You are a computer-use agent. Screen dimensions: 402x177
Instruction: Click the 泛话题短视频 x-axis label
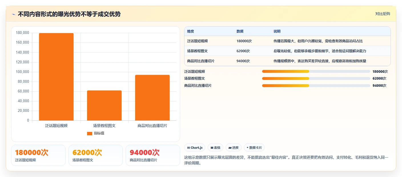(56, 126)
